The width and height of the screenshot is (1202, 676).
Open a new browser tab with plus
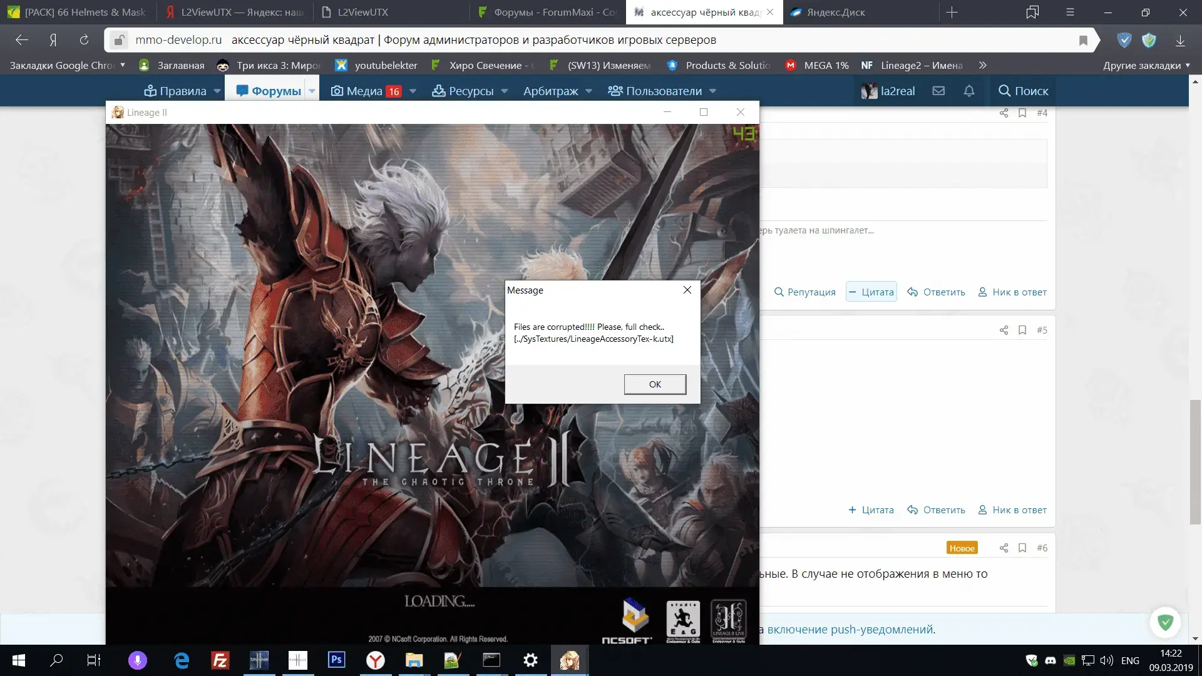[x=952, y=12]
